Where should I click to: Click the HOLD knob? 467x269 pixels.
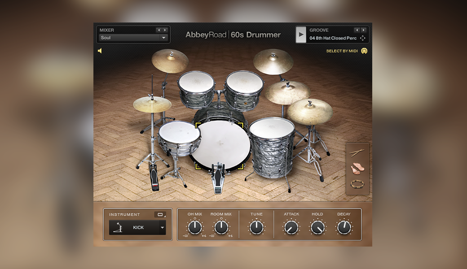coord(317,228)
